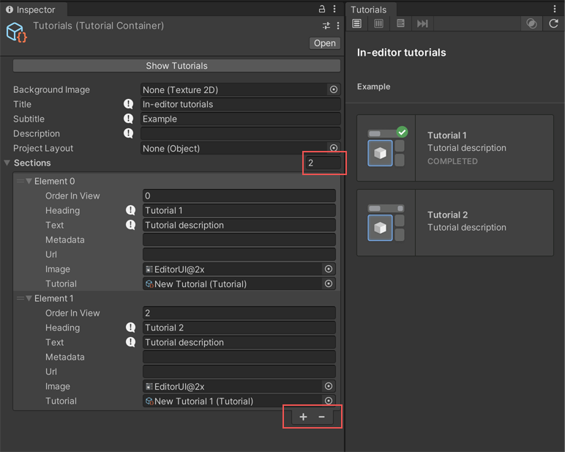
Task: Click the skip-forward icon in Tutorials toolbar
Action: pyautogui.click(x=422, y=24)
